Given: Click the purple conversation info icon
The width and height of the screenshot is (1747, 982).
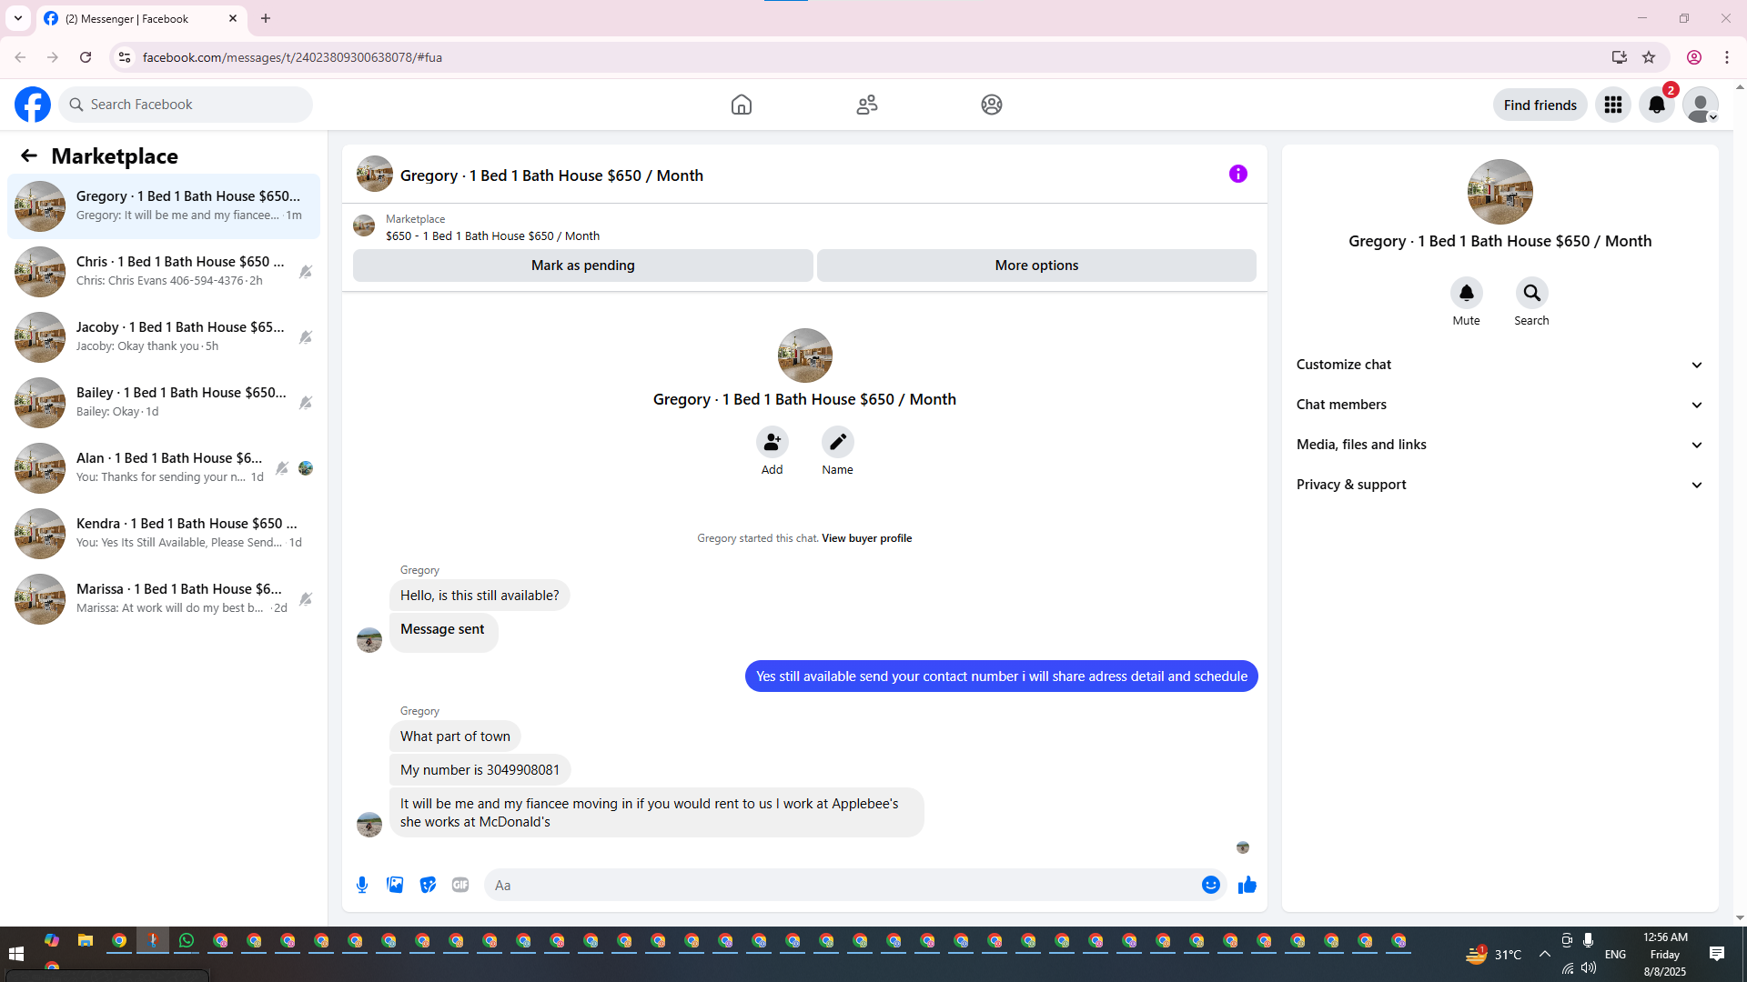Looking at the screenshot, I should tap(1237, 174).
